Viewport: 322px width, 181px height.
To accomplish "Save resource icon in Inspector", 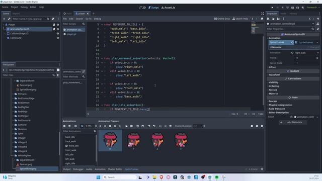I will (278, 19).
